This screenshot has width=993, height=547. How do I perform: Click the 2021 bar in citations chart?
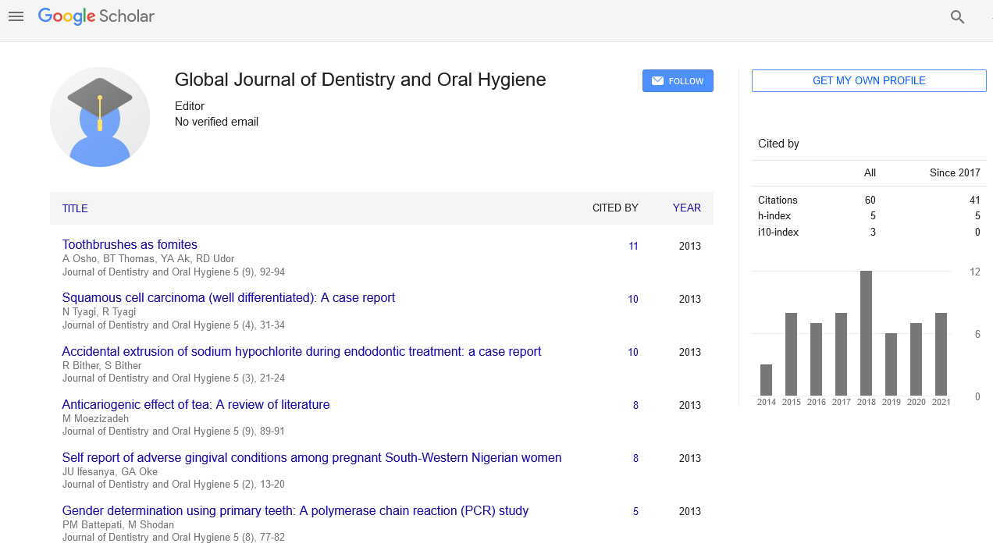tap(941, 354)
